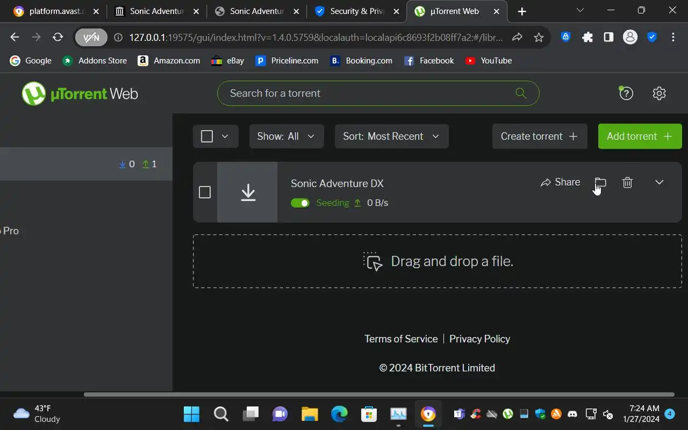The image size is (688, 430).
Task: Click the download thumbnail of Sonic Adventure DX
Action: click(x=247, y=192)
